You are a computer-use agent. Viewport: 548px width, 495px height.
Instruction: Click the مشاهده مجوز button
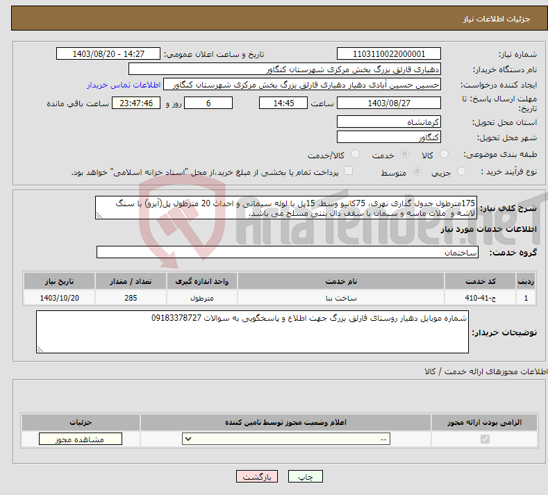(x=81, y=439)
